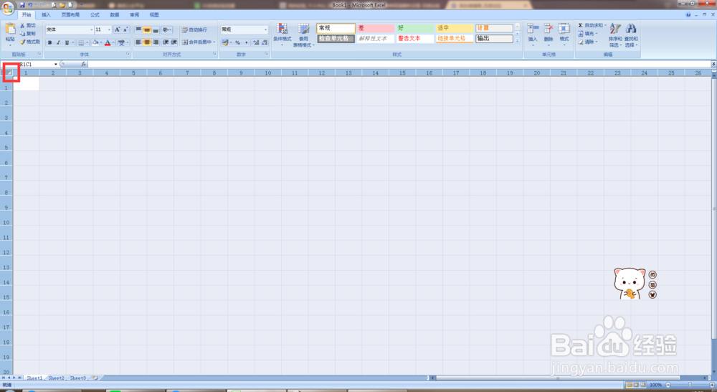Apply the 好 (good) cell style
The height and width of the screenshot is (392, 717).
point(414,29)
